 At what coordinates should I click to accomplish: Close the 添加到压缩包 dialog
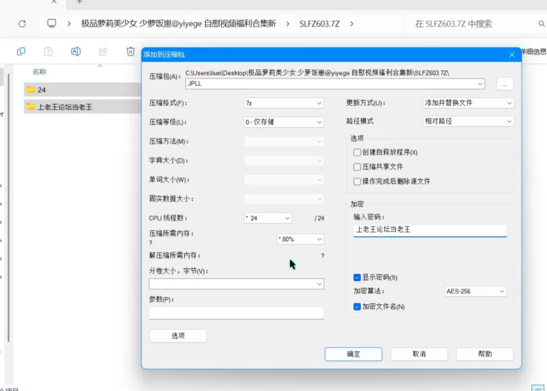coord(511,55)
